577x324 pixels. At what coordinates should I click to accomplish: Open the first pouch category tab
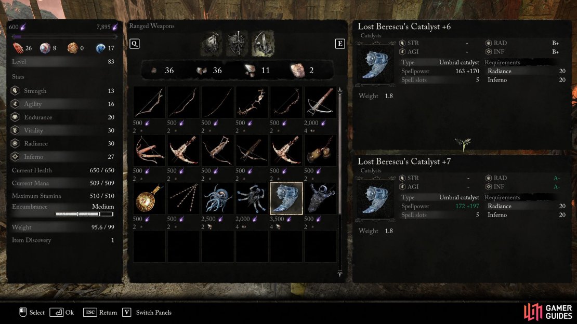pyautogui.click(x=211, y=44)
